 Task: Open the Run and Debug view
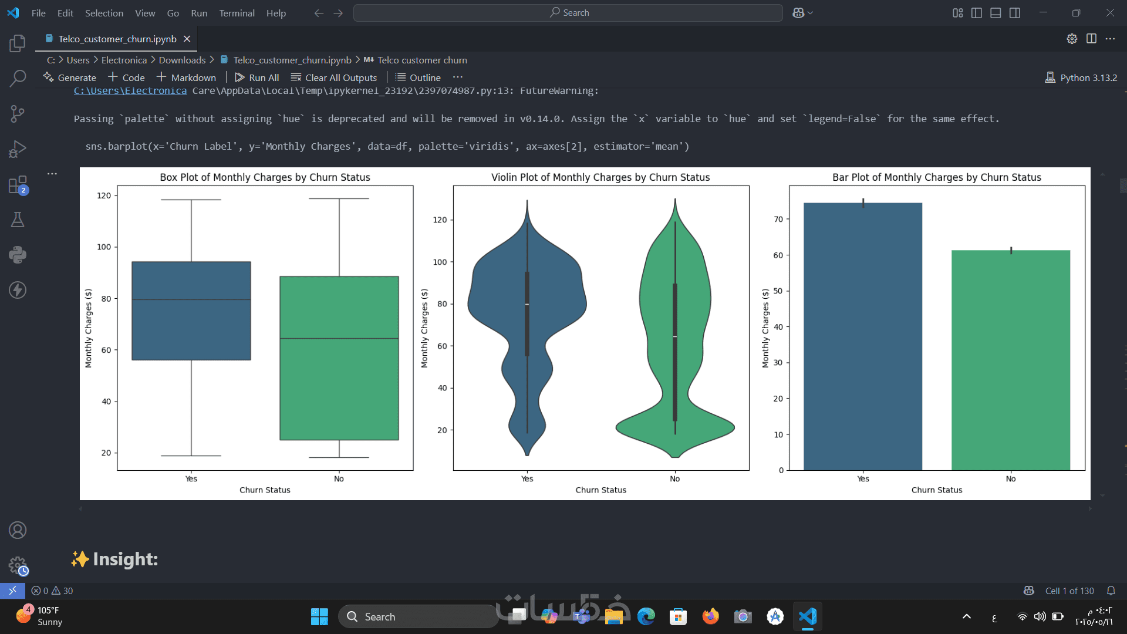point(18,149)
